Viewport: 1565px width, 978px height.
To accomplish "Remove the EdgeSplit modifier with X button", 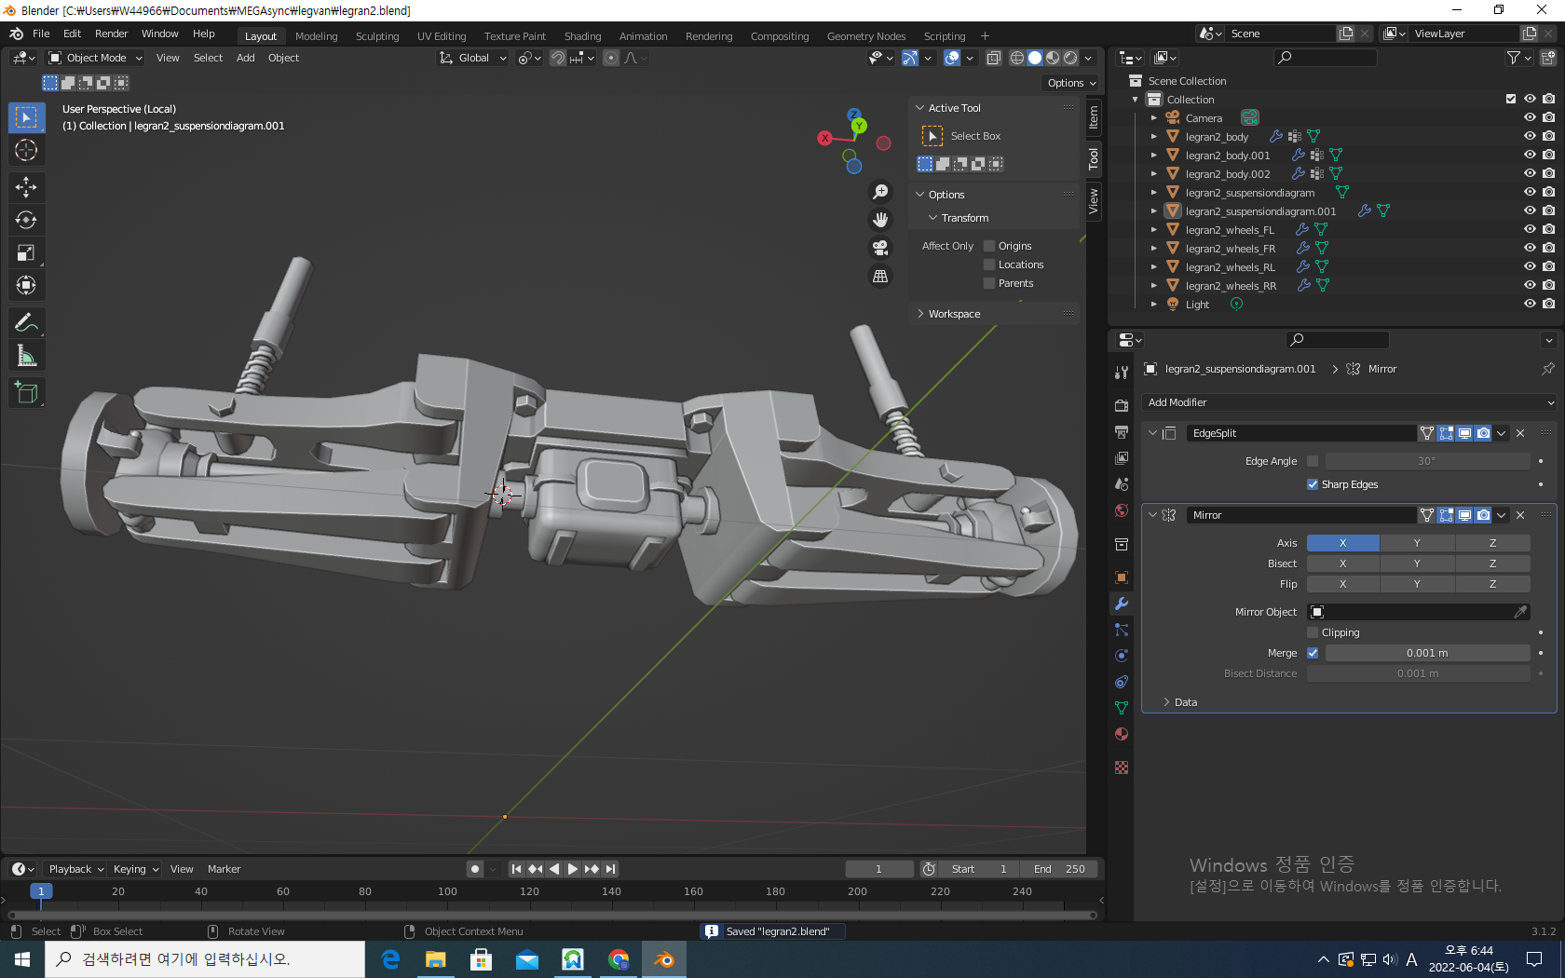I will (1520, 433).
